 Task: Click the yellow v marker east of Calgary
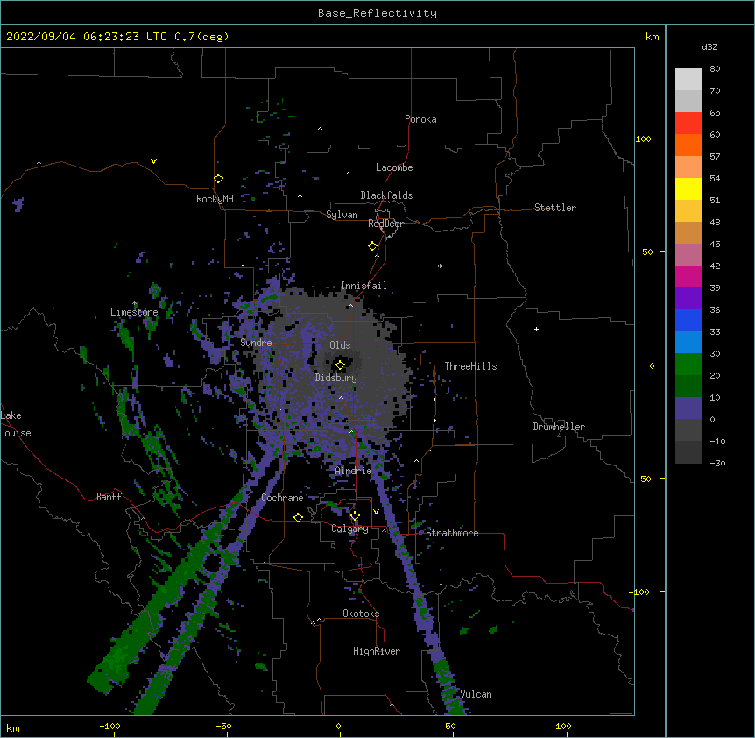tap(376, 512)
